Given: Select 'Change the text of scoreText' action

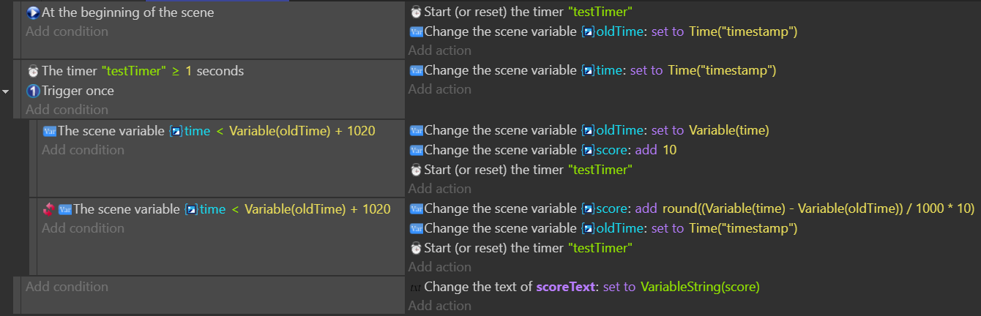Looking at the screenshot, I should pyautogui.click(x=585, y=287).
